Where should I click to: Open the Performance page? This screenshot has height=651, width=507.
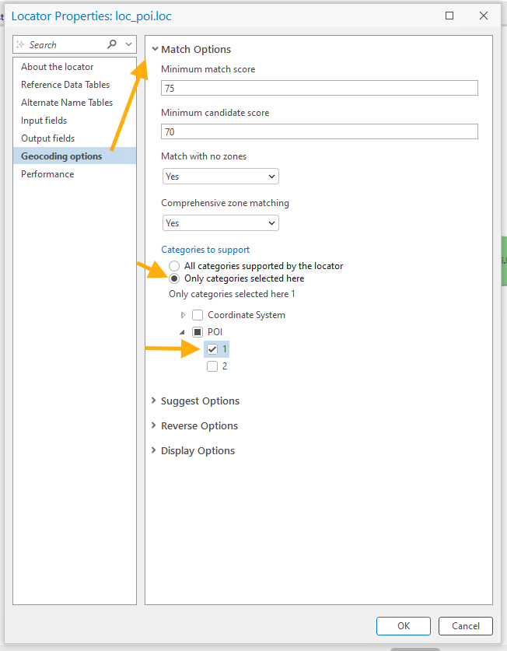coord(47,174)
